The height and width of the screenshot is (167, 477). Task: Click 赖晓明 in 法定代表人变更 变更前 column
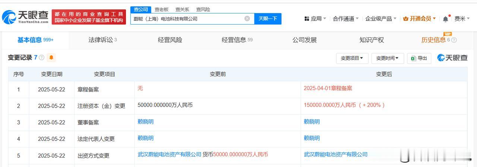(x=145, y=138)
